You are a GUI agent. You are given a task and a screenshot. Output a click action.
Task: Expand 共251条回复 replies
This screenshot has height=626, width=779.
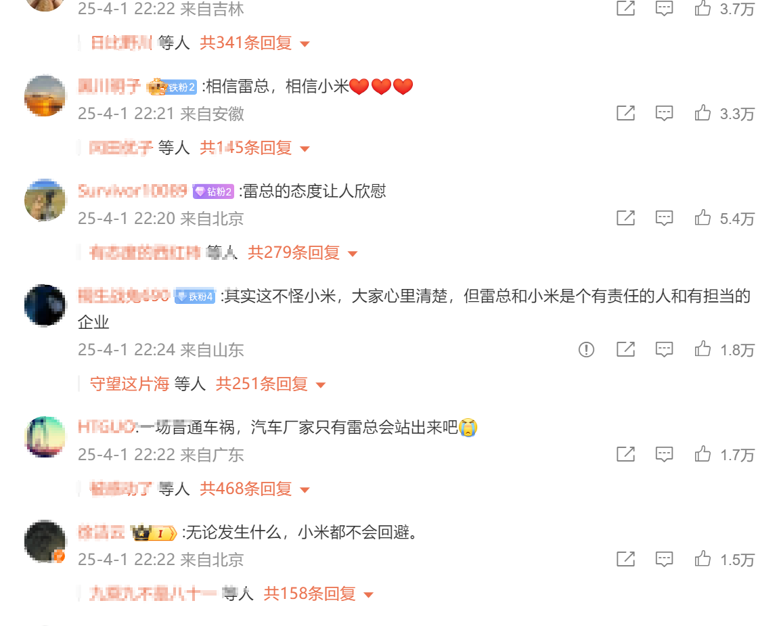coord(271,384)
